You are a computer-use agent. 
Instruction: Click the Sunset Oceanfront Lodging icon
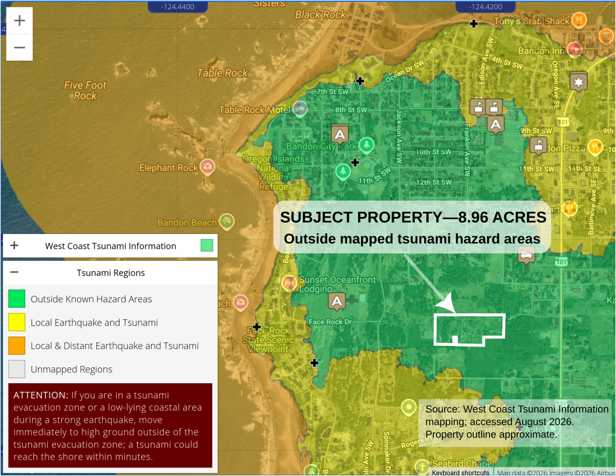pyautogui.click(x=289, y=283)
